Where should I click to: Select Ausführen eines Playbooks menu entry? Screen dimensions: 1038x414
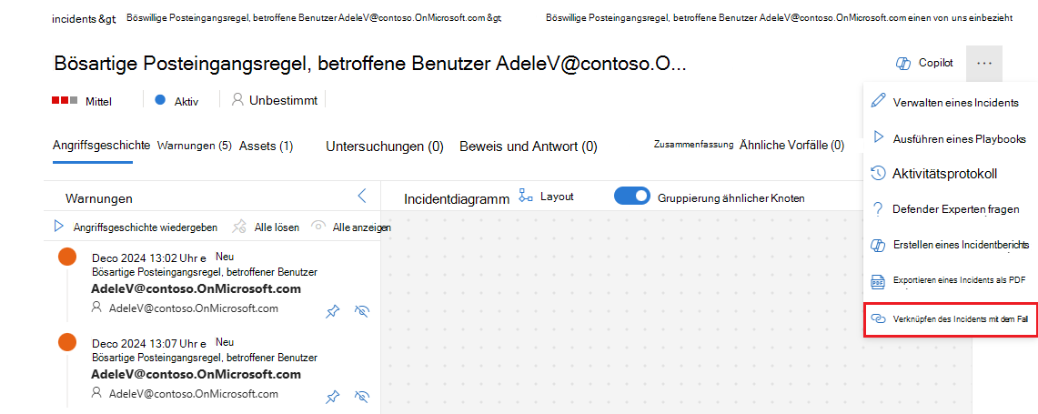pyautogui.click(x=950, y=139)
